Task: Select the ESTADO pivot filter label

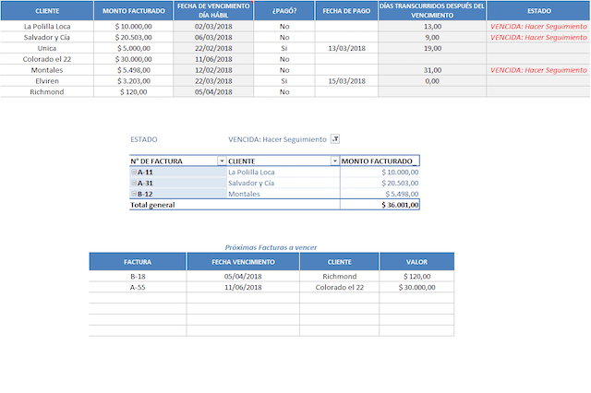Action: pos(144,139)
